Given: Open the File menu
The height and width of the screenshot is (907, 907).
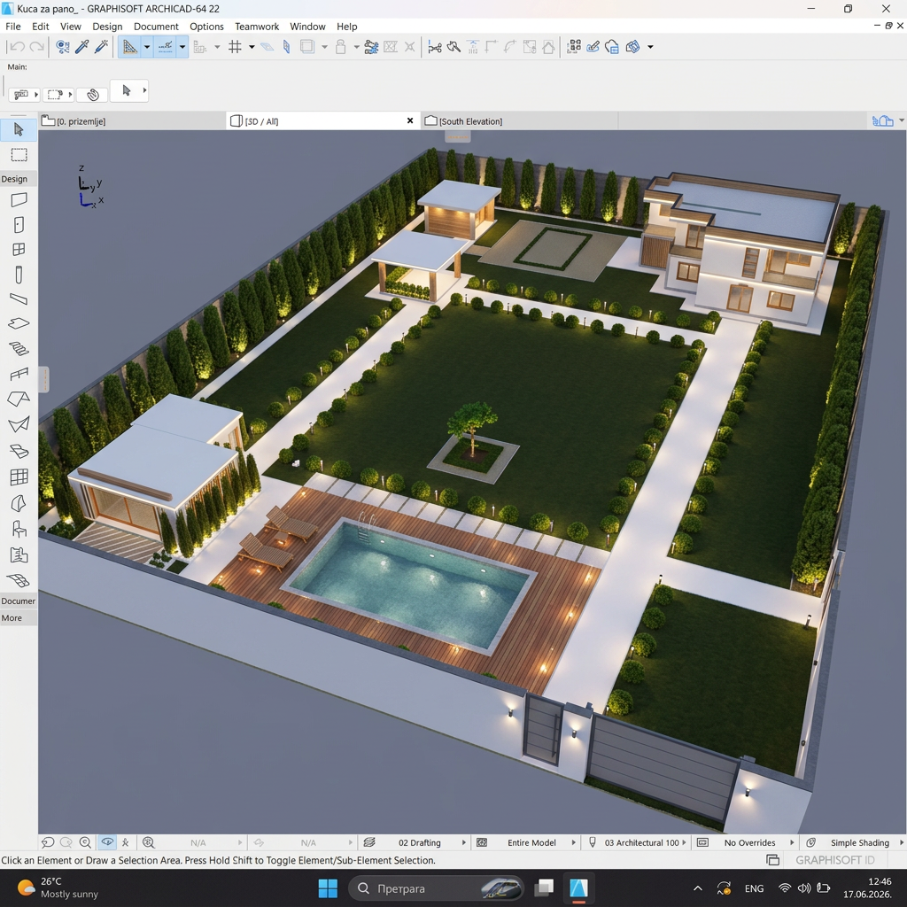Looking at the screenshot, I should tap(12, 27).
